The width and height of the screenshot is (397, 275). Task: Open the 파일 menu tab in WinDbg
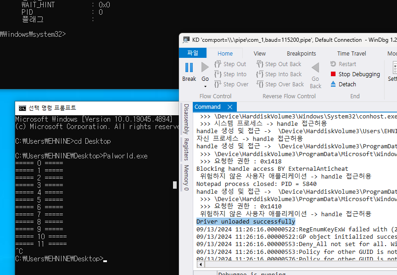click(193, 53)
